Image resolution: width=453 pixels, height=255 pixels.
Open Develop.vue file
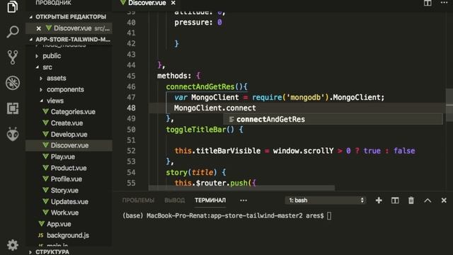point(69,134)
